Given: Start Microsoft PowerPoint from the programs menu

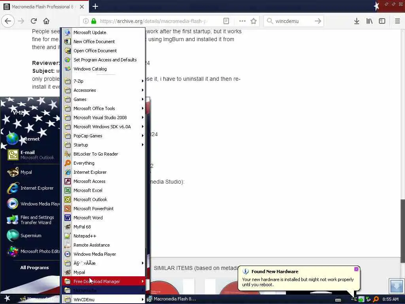Looking at the screenshot, I should pyautogui.click(x=103, y=209).
